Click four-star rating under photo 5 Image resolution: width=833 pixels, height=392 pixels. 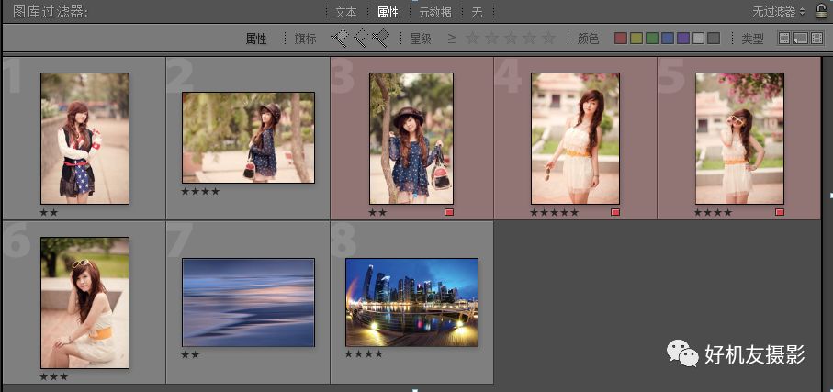(713, 212)
